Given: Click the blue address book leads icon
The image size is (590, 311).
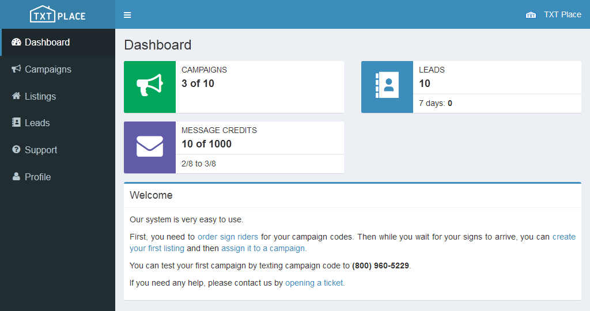Looking at the screenshot, I should tap(387, 87).
